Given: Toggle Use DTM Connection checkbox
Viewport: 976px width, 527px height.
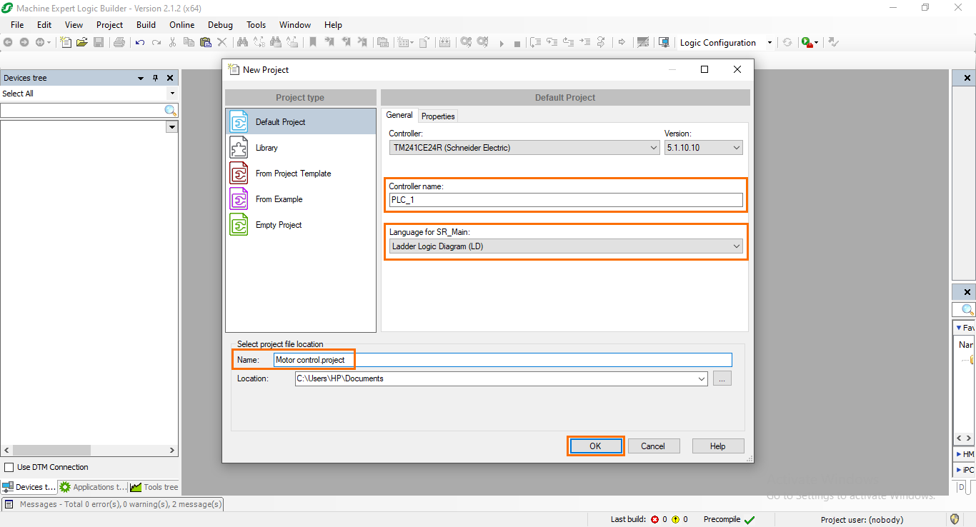Looking at the screenshot, I should click(9, 467).
